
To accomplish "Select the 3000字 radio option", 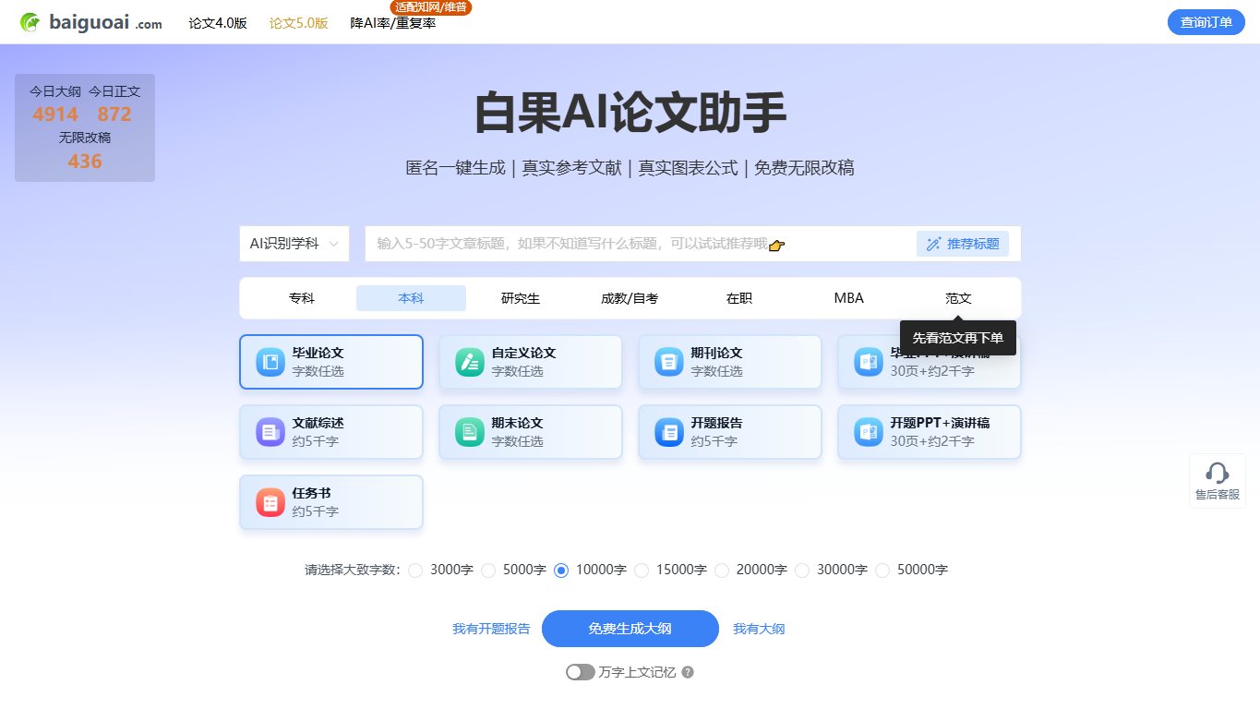I will (415, 571).
